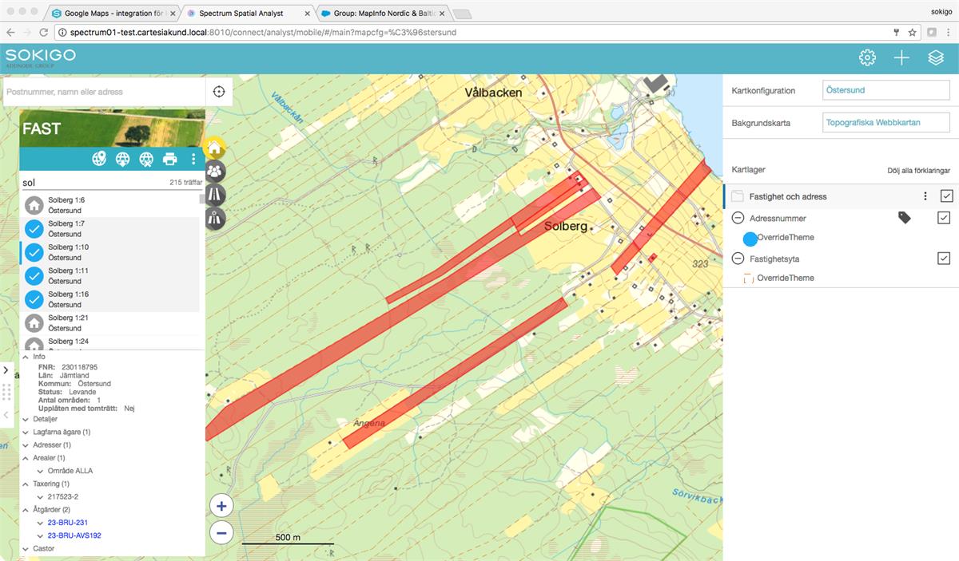
Task: Click the blue OverrideTheme circle swatch
Action: (x=750, y=238)
